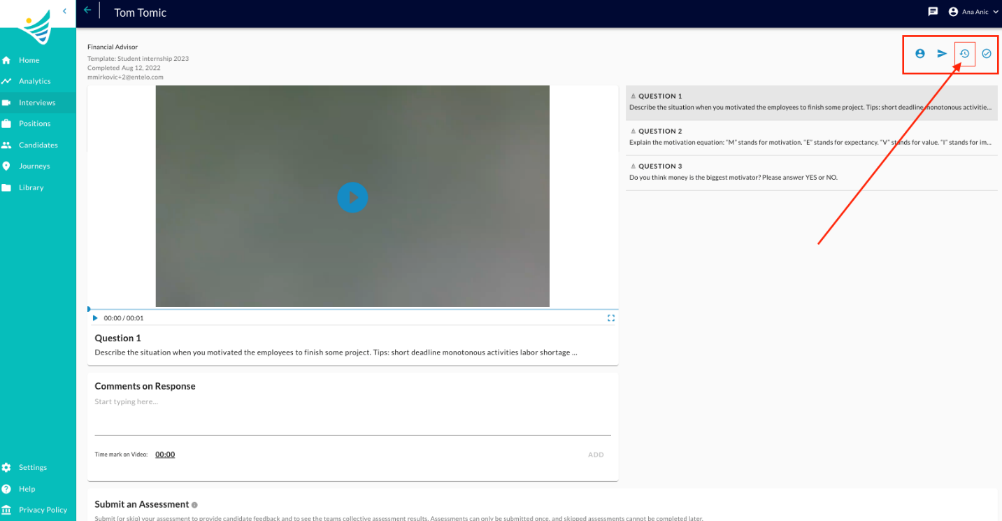Viewport: 1002px width, 521px height.
Task: Click the info icon beside Submit an Assessment
Action: [194, 505]
